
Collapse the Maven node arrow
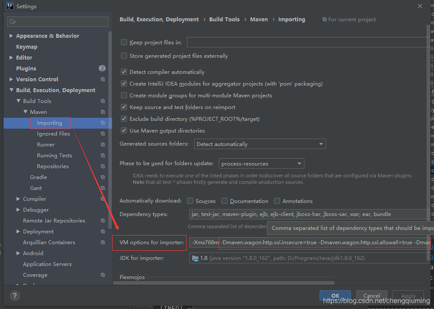coord(25,112)
